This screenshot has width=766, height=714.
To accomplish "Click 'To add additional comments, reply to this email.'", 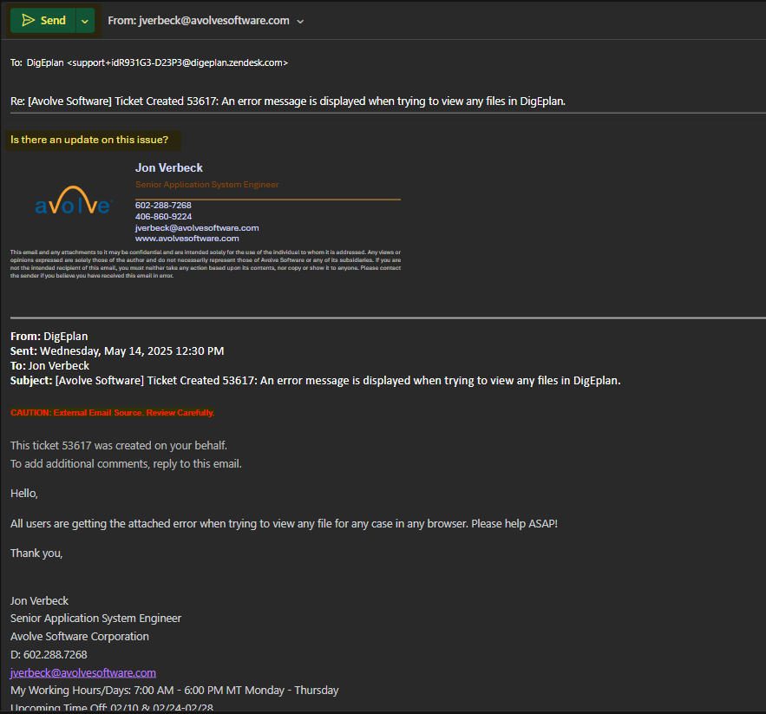I will coord(126,464).
